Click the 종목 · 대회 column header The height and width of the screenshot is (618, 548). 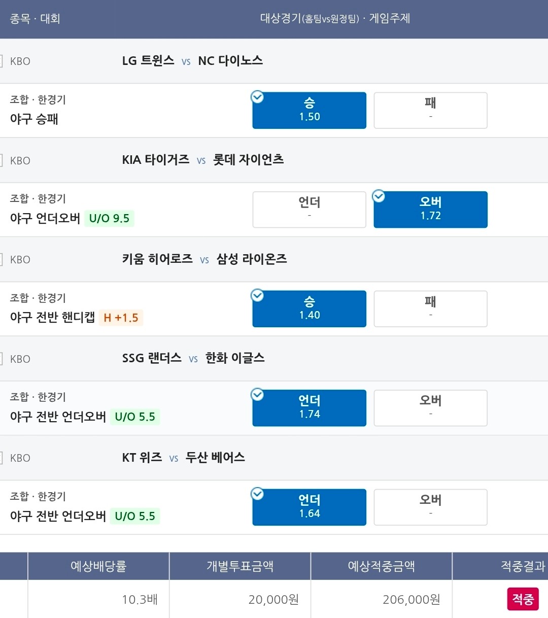(35, 19)
